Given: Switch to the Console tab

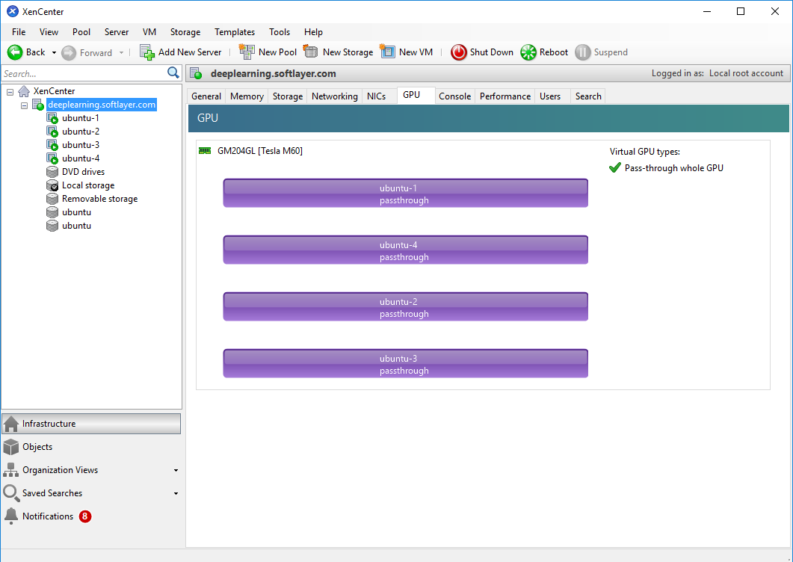Looking at the screenshot, I should point(454,96).
